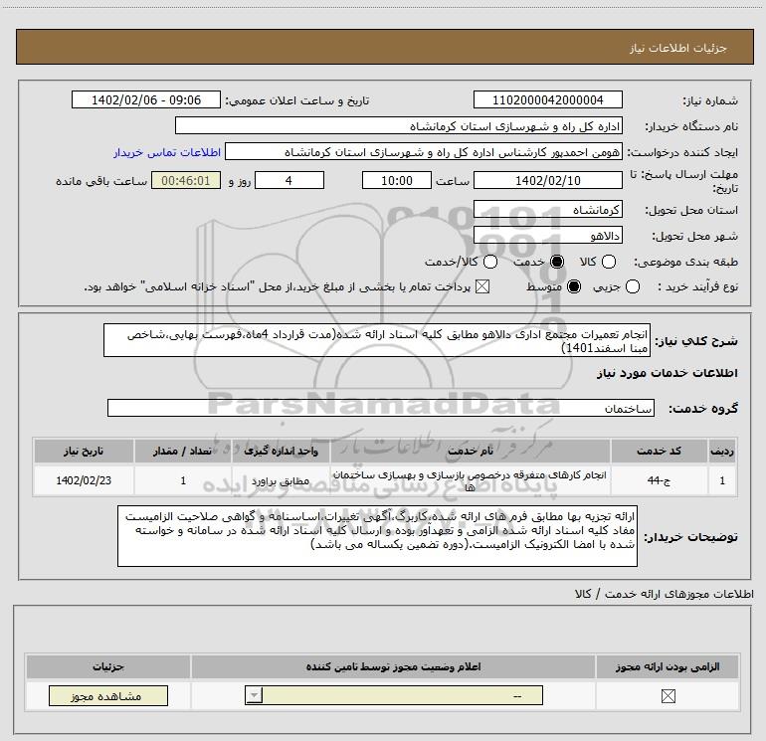Click the service name cell in row 1
This screenshot has height=741, width=766.
point(470,480)
